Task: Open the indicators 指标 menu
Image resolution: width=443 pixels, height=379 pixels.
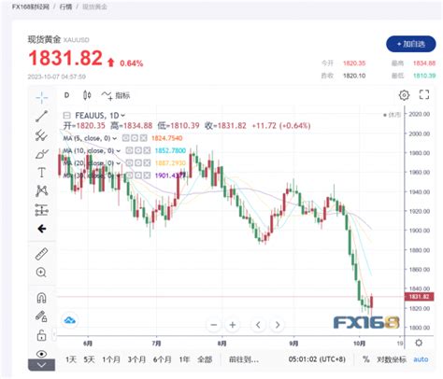Action: pos(116,95)
